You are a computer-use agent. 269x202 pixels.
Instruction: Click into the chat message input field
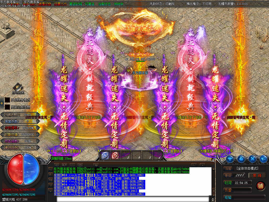click(133, 199)
